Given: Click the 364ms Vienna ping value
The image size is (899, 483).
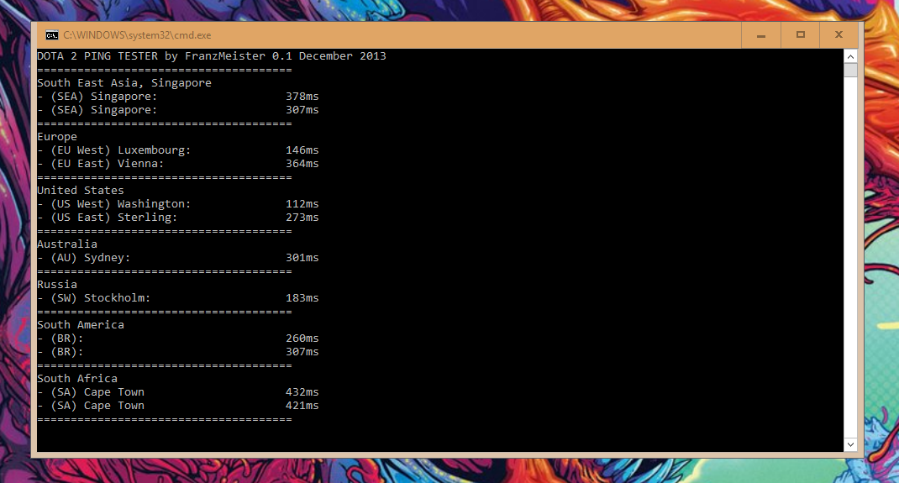Looking at the screenshot, I should [x=302, y=164].
